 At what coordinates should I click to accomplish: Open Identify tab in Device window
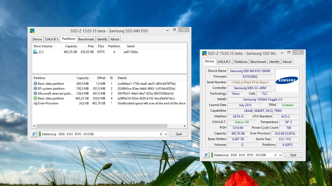click(274, 62)
